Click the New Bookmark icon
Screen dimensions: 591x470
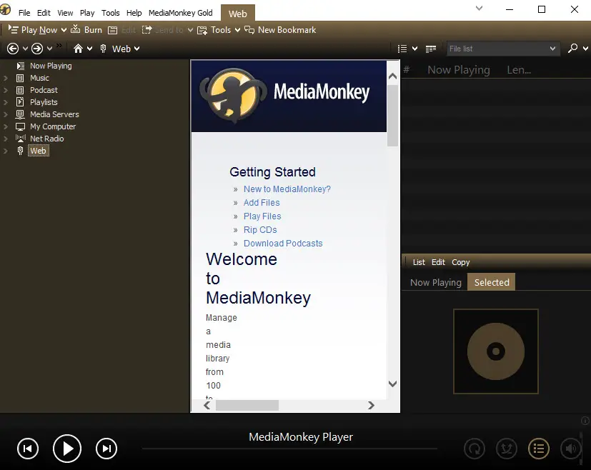249,30
